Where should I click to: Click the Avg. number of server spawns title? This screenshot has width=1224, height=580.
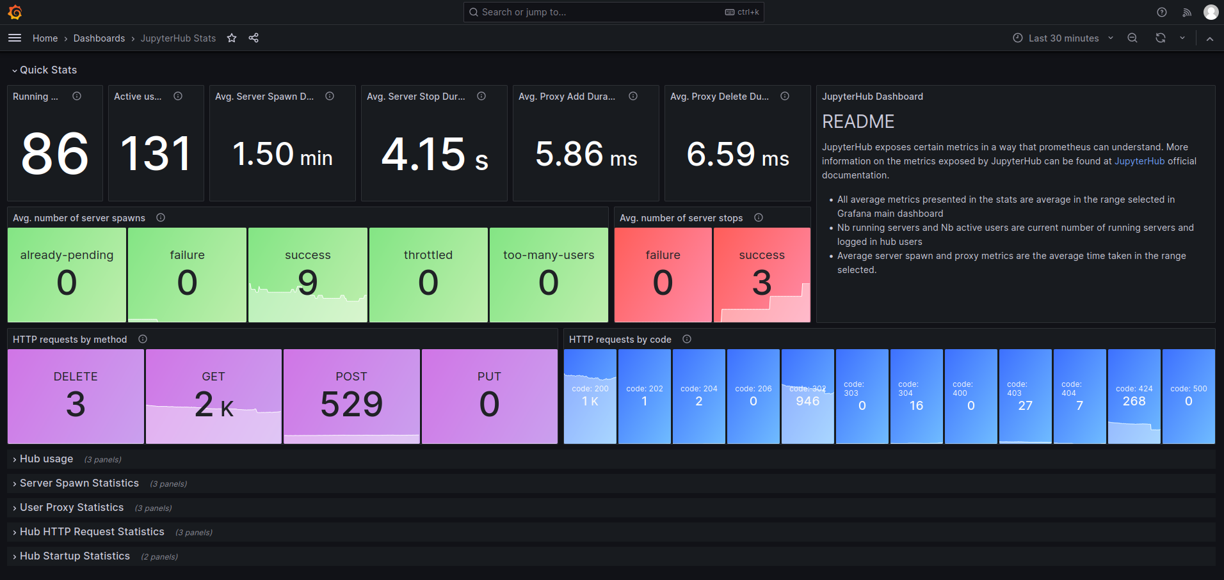pos(79,218)
